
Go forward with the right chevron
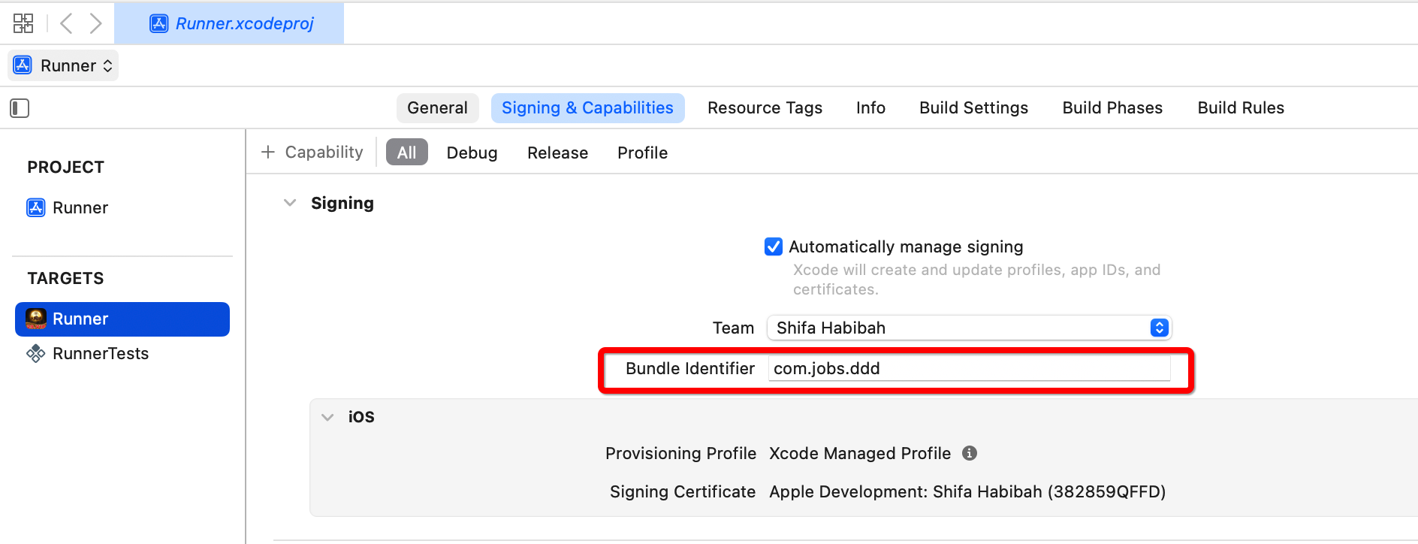point(95,23)
